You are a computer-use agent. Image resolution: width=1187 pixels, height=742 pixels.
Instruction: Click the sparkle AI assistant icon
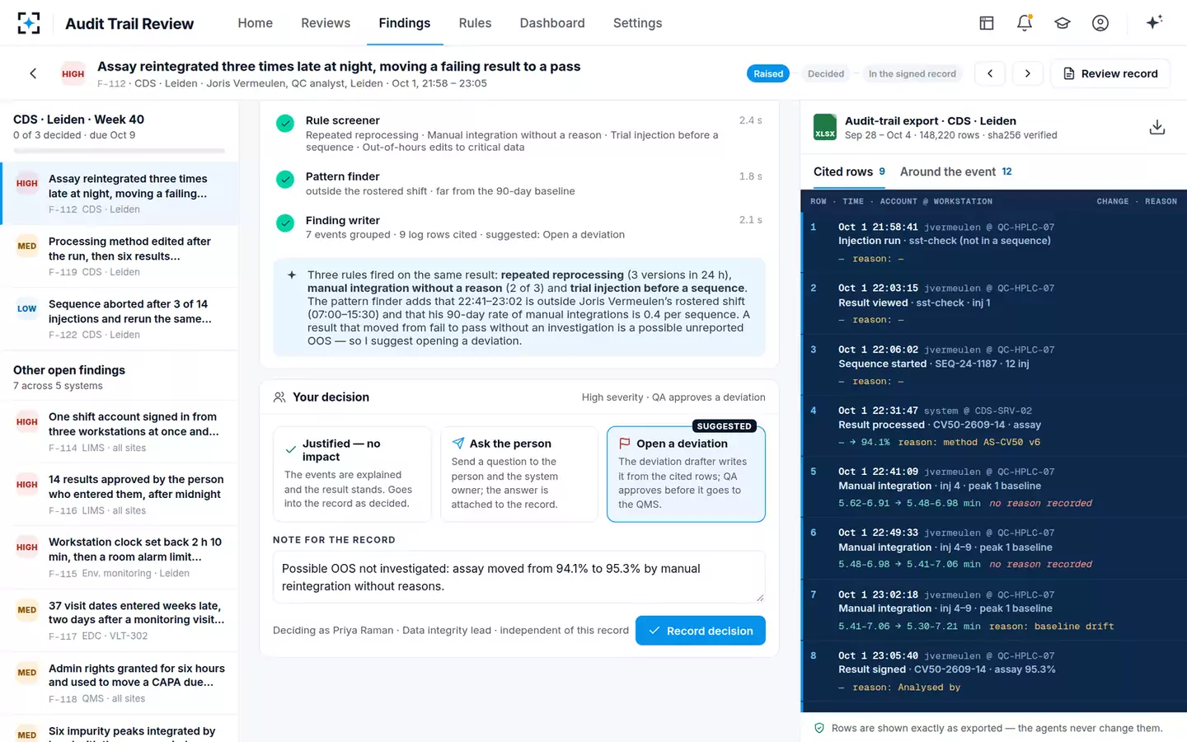click(x=1154, y=22)
